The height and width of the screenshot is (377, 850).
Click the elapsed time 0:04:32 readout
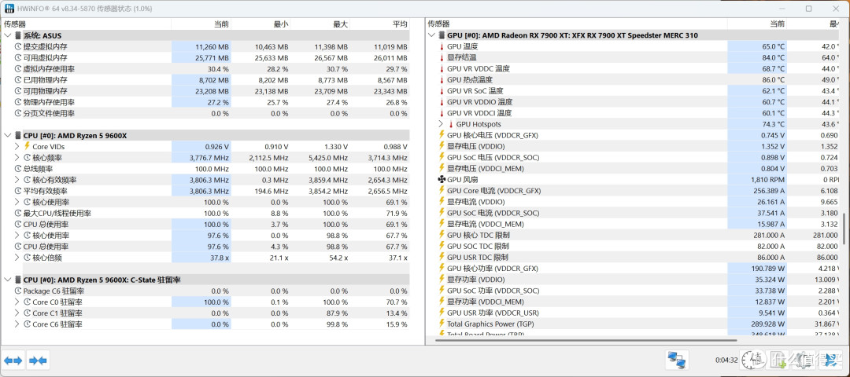[x=726, y=361]
